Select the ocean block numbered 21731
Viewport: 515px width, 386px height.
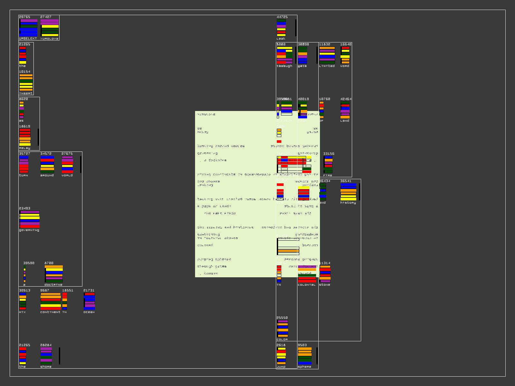pyautogui.click(x=89, y=301)
